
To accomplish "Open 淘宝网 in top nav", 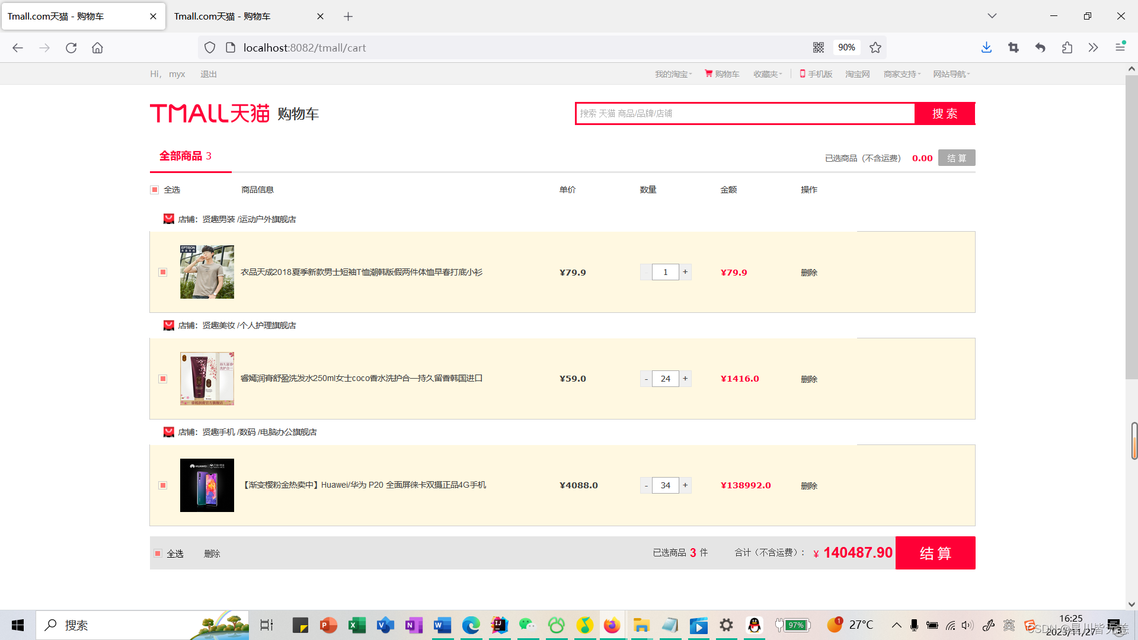I will 858,74.
